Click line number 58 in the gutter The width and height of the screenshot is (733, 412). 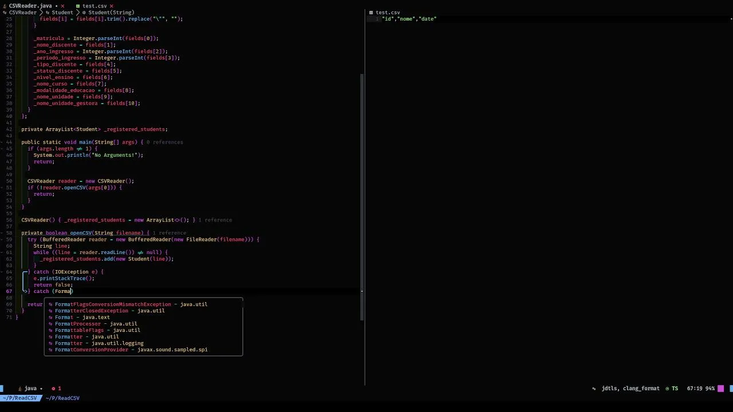[9, 233]
